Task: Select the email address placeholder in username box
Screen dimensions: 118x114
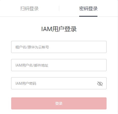Action: coord(41,65)
